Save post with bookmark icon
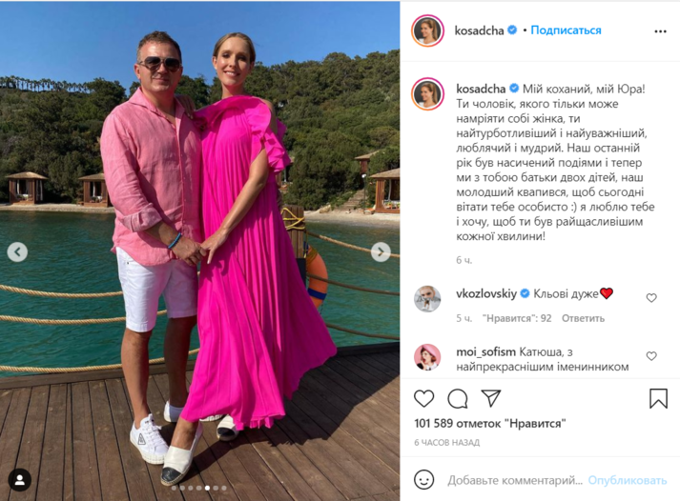Image resolution: width=680 pixels, height=501 pixels. point(658,398)
